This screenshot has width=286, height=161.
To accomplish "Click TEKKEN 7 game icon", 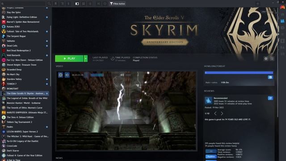I will (x=4, y=84).
